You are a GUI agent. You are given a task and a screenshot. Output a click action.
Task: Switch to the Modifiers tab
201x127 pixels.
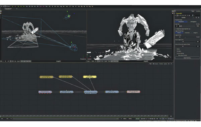[x=198, y=11]
